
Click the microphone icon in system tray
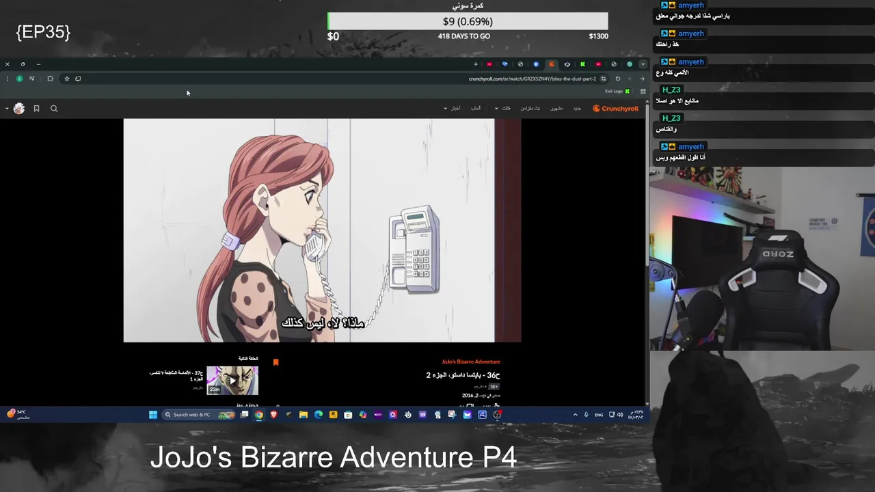click(586, 415)
